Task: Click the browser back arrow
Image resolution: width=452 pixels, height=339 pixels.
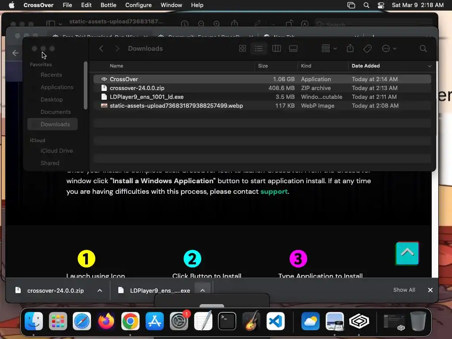Action: coord(15,53)
